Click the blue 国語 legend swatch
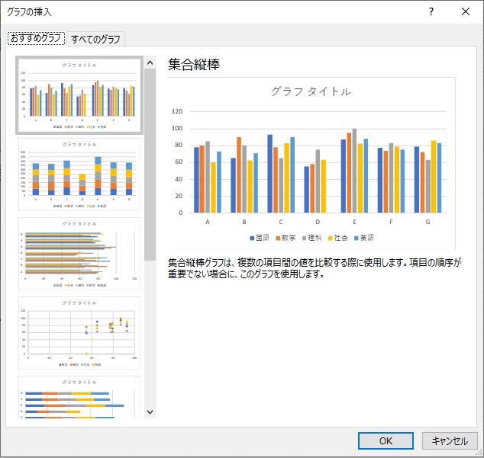484x458 pixels. [250, 238]
